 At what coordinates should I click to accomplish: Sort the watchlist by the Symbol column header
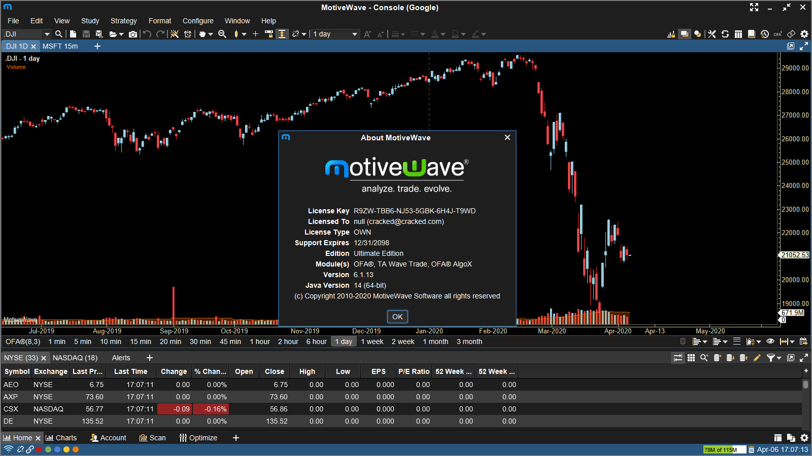click(17, 371)
